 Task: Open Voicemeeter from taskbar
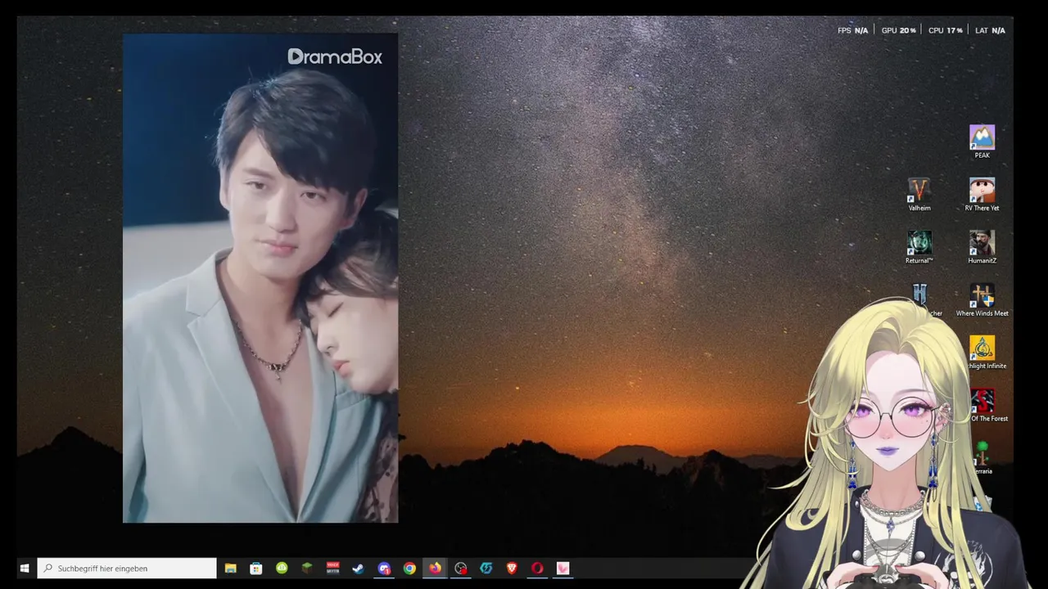[x=332, y=568]
